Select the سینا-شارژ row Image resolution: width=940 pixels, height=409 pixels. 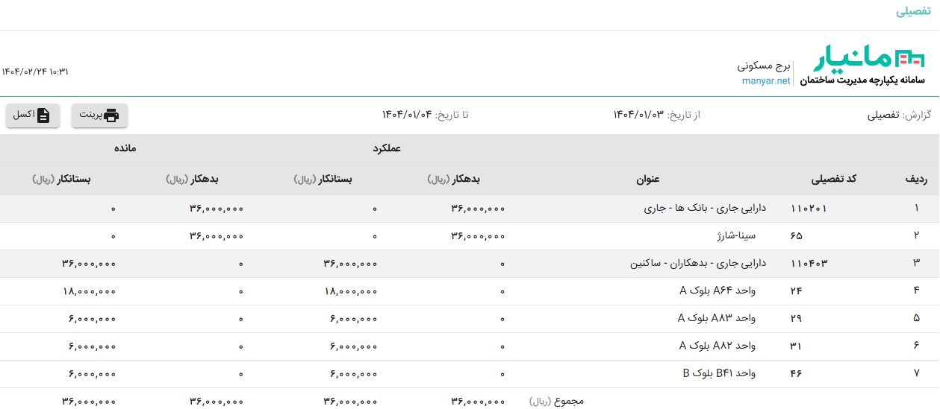pyautogui.click(x=470, y=236)
